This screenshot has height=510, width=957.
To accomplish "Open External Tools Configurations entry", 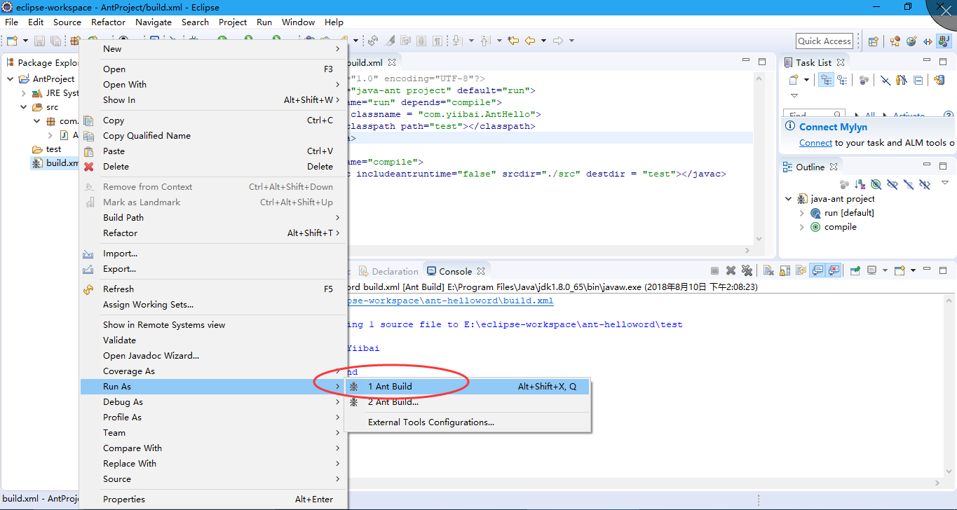I will point(430,422).
